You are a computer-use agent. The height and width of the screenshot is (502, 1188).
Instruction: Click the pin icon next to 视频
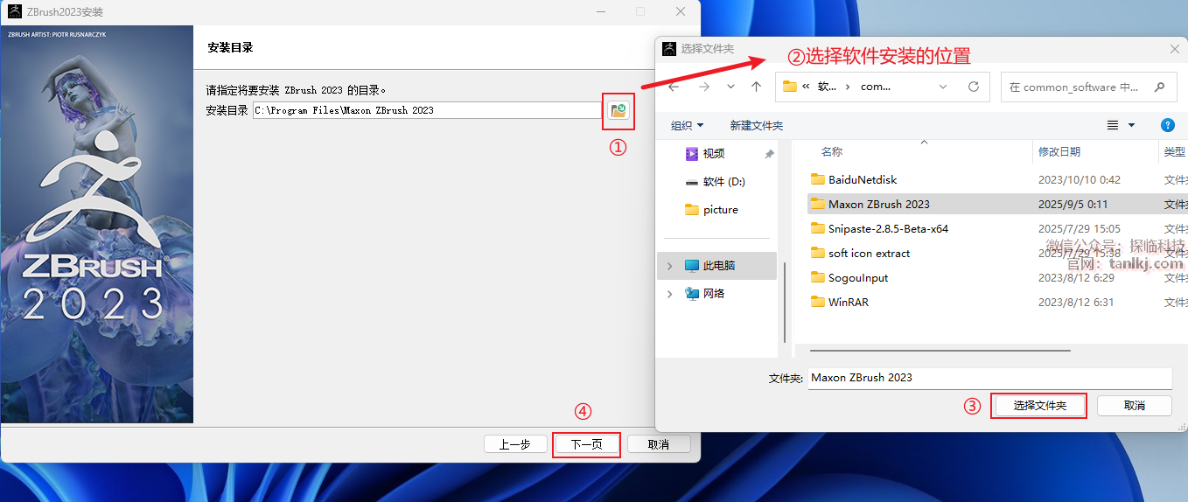[x=769, y=154]
